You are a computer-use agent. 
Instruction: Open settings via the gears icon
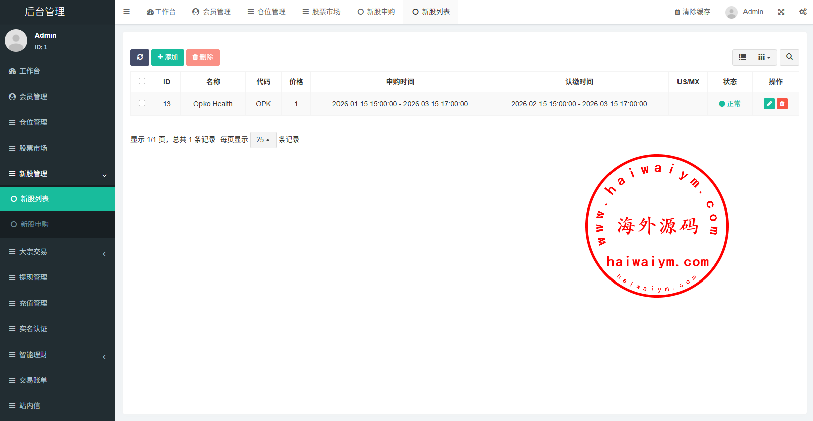803,12
